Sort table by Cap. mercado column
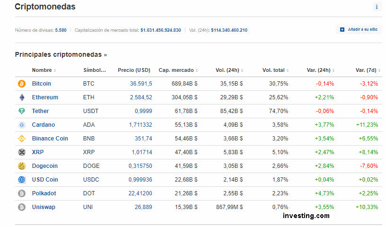Viewport: 386px width, 227px height. (178, 70)
